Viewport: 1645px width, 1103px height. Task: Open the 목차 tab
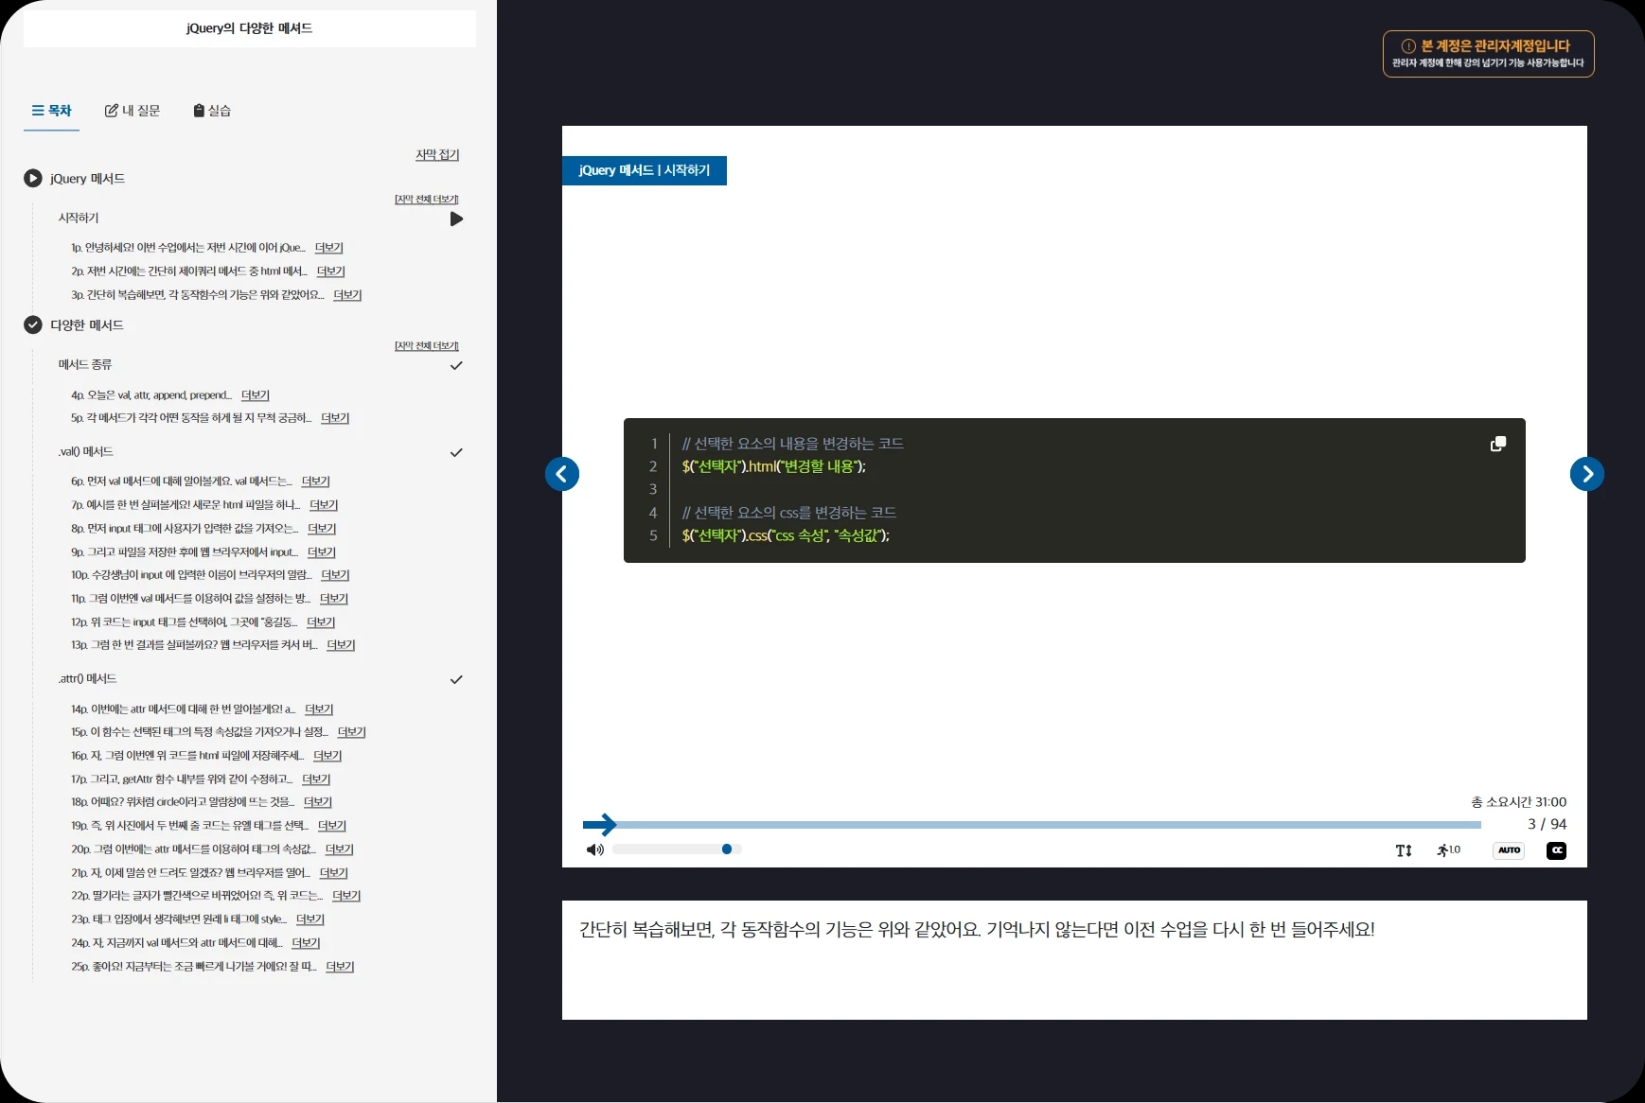pyautogui.click(x=51, y=111)
